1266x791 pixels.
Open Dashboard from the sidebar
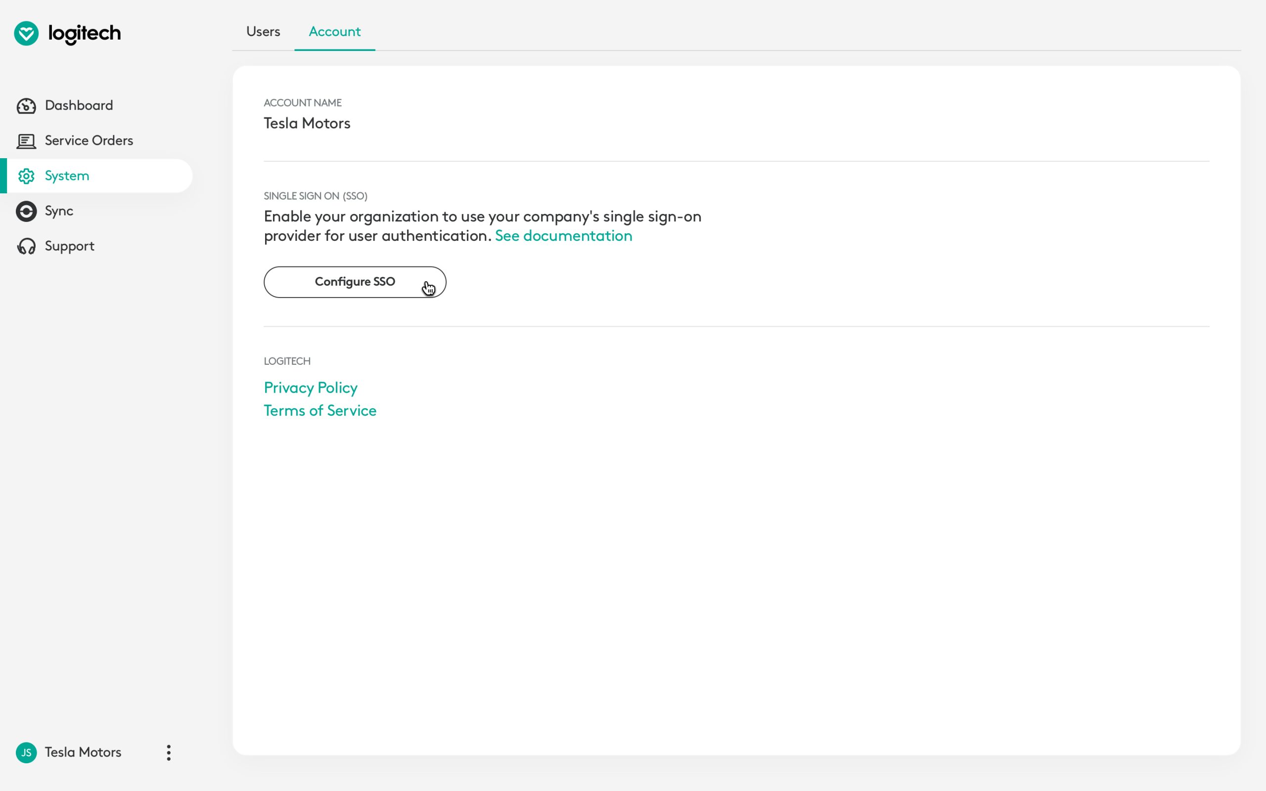79,105
